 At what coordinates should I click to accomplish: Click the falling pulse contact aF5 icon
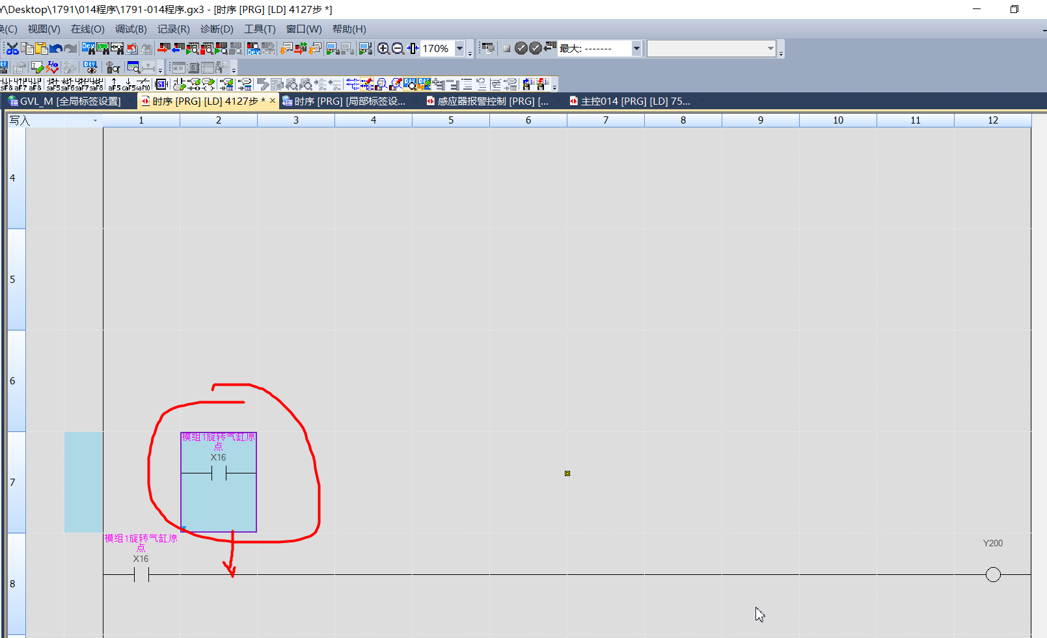tap(115, 84)
